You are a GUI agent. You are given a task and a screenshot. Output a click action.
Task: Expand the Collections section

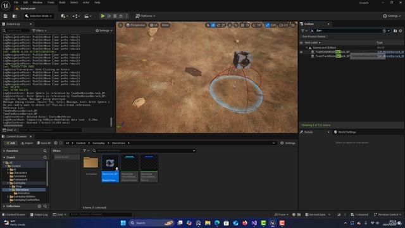click(4, 206)
